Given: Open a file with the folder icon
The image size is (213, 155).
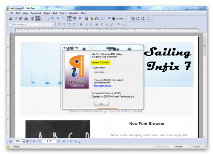Looking at the screenshot, I should pos(11,19).
